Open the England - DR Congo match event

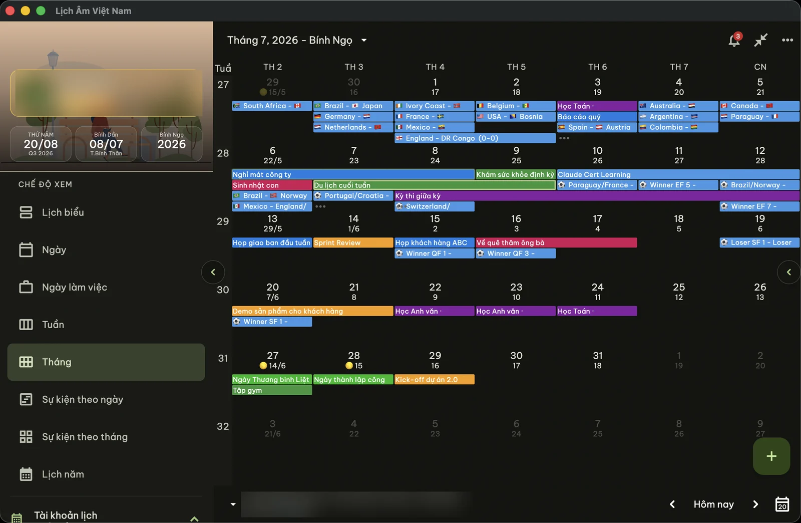[475, 138]
